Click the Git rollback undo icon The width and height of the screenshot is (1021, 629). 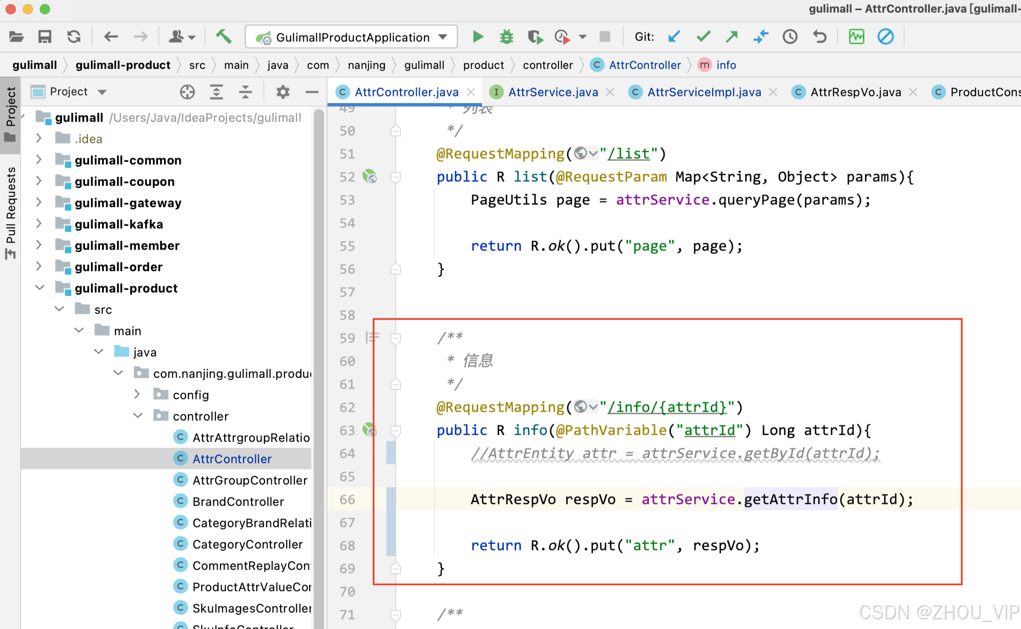819,37
